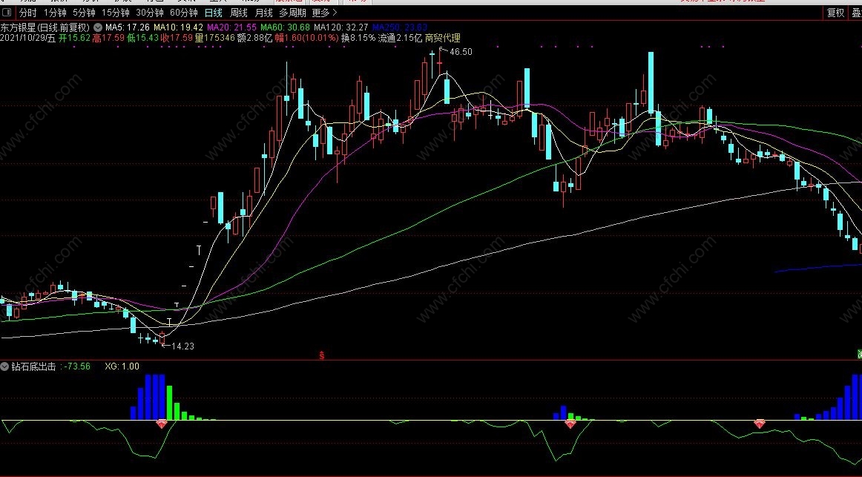Click the 额2.88亿 turnover value
The width and height of the screenshot is (862, 477).
click(x=254, y=38)
